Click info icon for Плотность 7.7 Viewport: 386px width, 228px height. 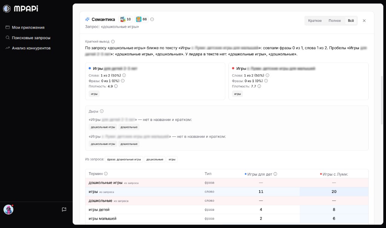click(x=259, y=86)
